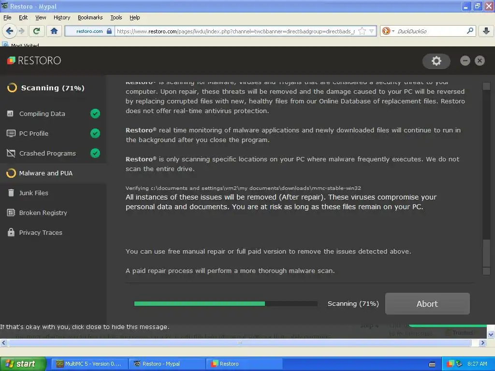Click Crashed Programs green checkmark
Image resolution: width=495 pixels, height=371 pixels.
click(x=95, y=153)
